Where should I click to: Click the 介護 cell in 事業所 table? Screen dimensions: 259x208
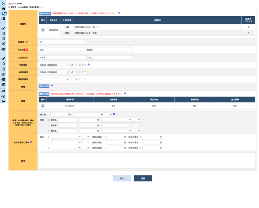[67, 27]
